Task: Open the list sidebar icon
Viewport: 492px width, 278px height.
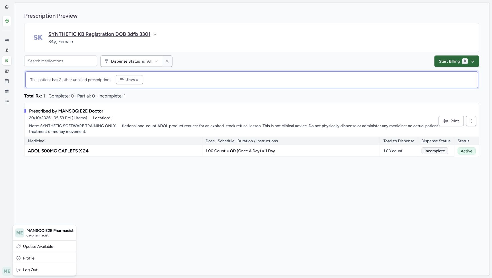Action: pos(7,102)
